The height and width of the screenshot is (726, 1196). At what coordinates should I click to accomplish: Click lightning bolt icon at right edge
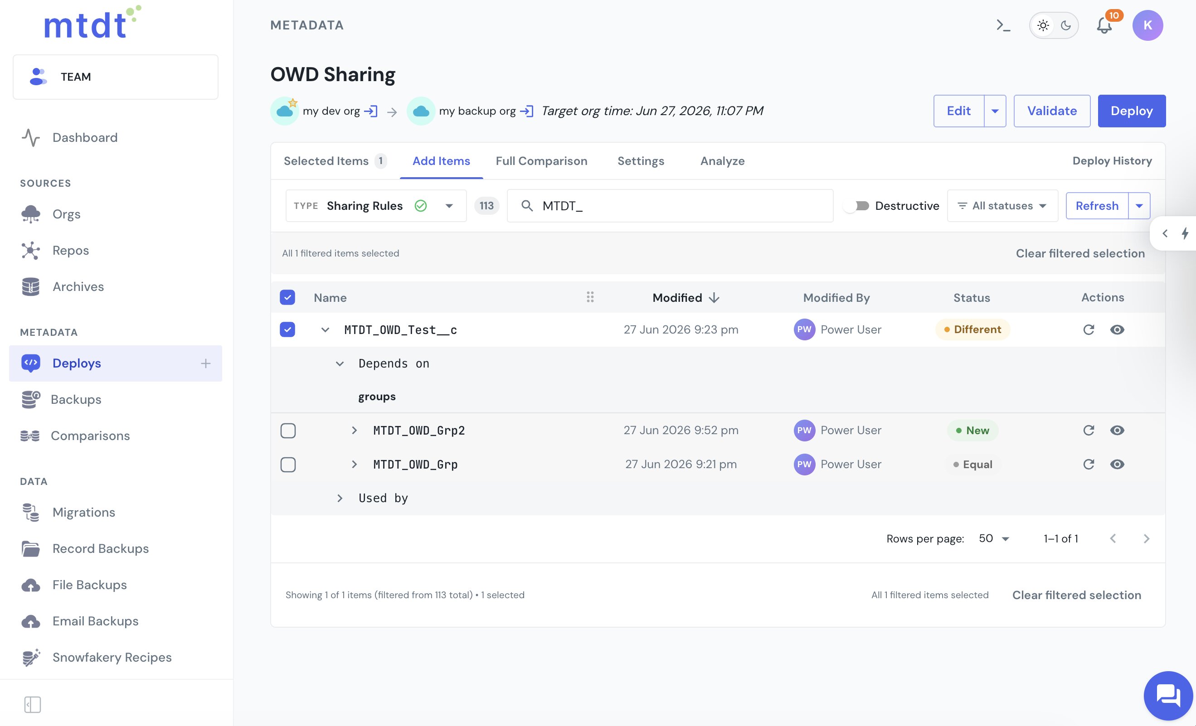1185,233
